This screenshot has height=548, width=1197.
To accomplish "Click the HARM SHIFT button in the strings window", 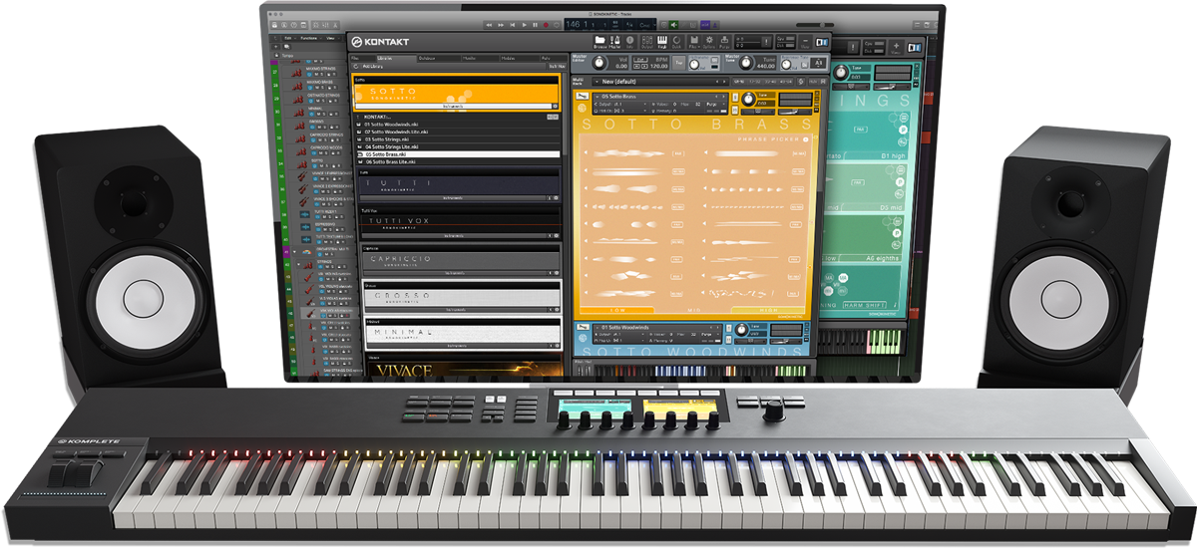I will coord(864,304).
